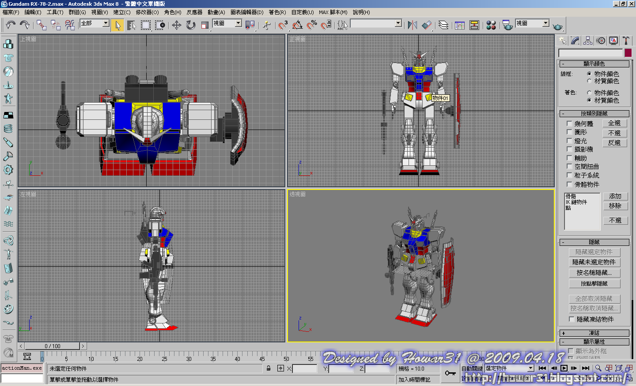Open the 動畫(A) menu

coord(216,12)
